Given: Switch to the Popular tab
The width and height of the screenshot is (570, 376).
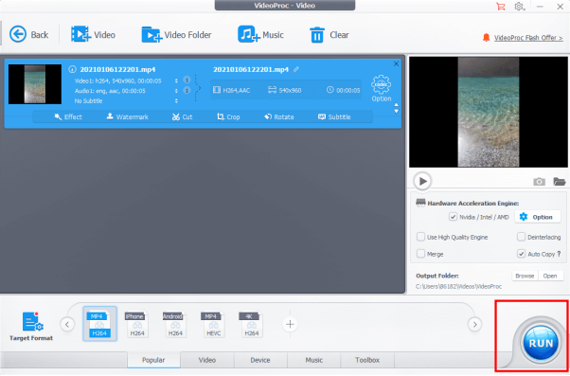Looking at the screenshot, I should [153, 360].
